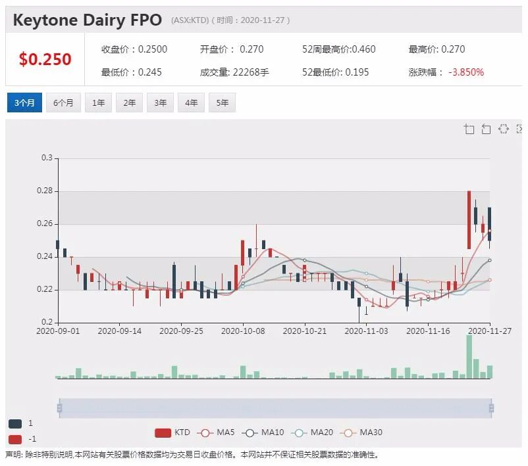Choose the 1年 time range tab

98,103
